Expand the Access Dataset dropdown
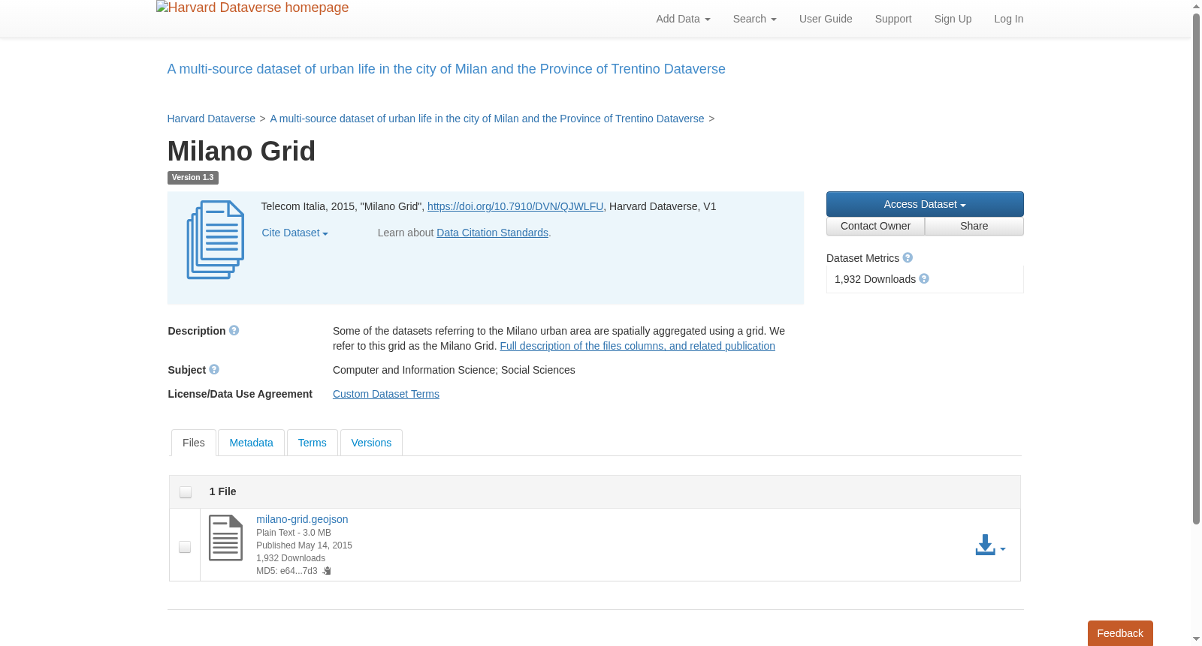The width and height of the screenshot is (1202, 646). pyautogui.click(x=925, y=204)
